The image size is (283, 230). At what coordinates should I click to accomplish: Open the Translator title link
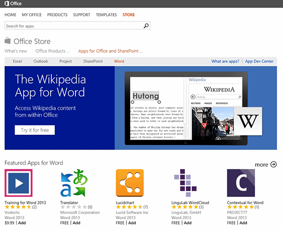[69, 202]
